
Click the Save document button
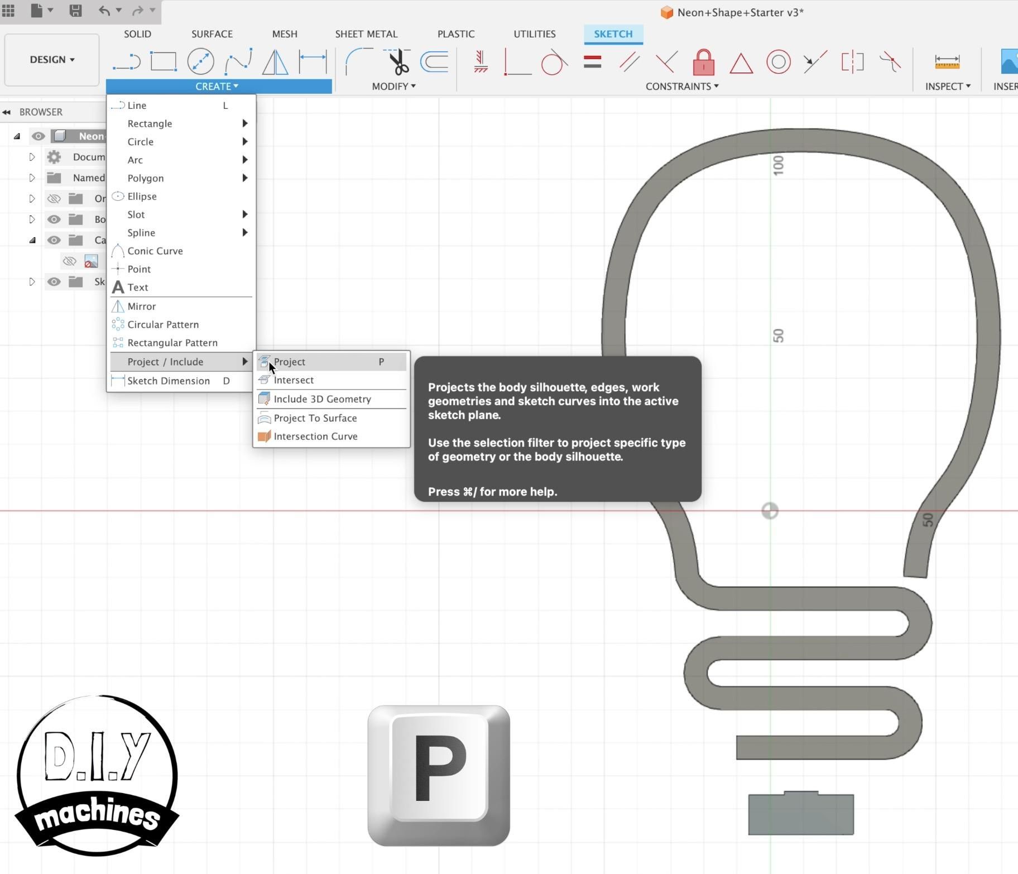[x=76, y=11]
